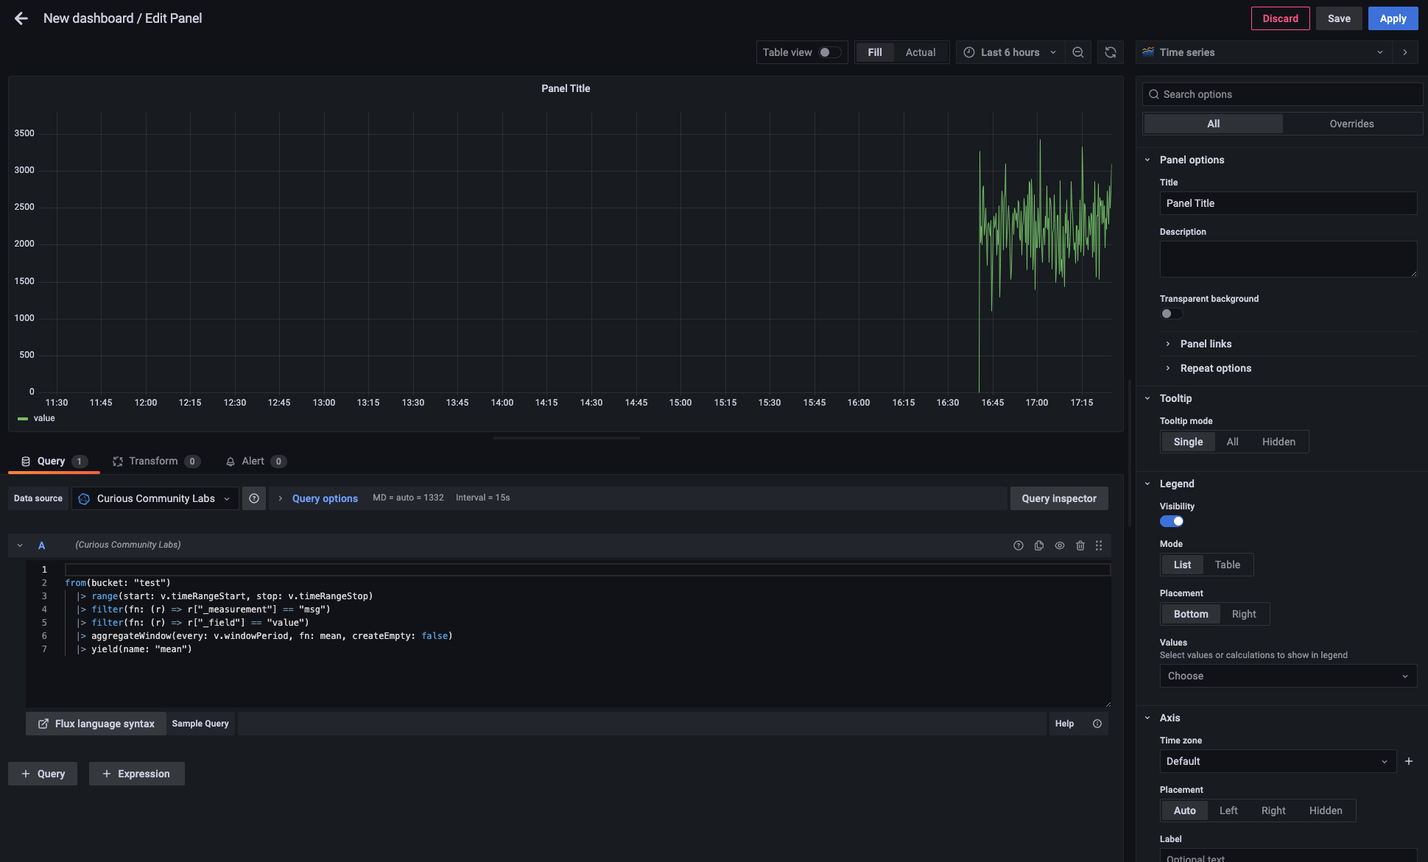Disable Legend visibility toggle
This screenshot has height=862, width=1428.
[1172, 521]
